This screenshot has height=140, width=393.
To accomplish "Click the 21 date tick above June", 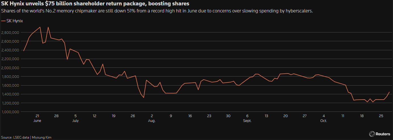I will 37,116.
